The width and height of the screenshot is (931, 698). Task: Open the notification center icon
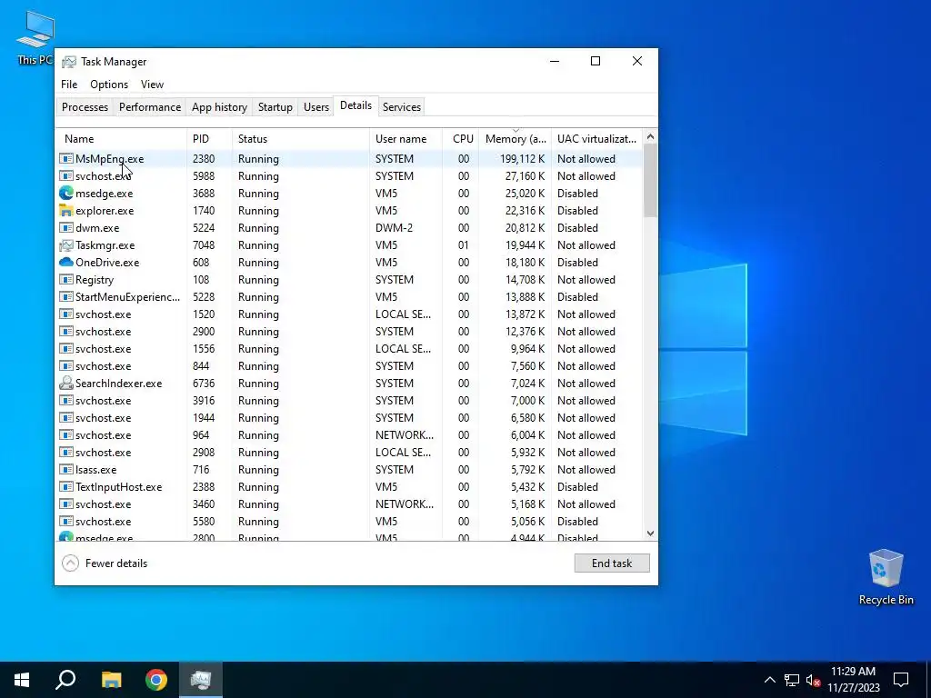point(901,680)
